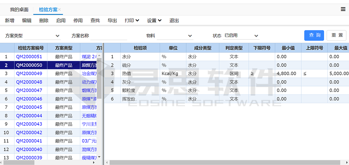Expand the 打印 dropdown menu
The width and height of the screenshot is (349, 165).
132,20
